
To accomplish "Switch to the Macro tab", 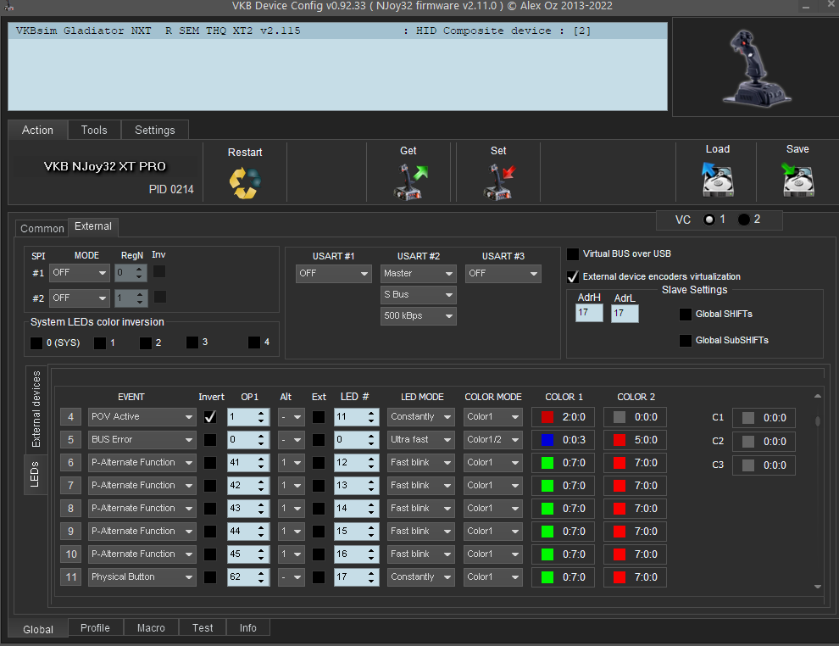I will [151, 628].
